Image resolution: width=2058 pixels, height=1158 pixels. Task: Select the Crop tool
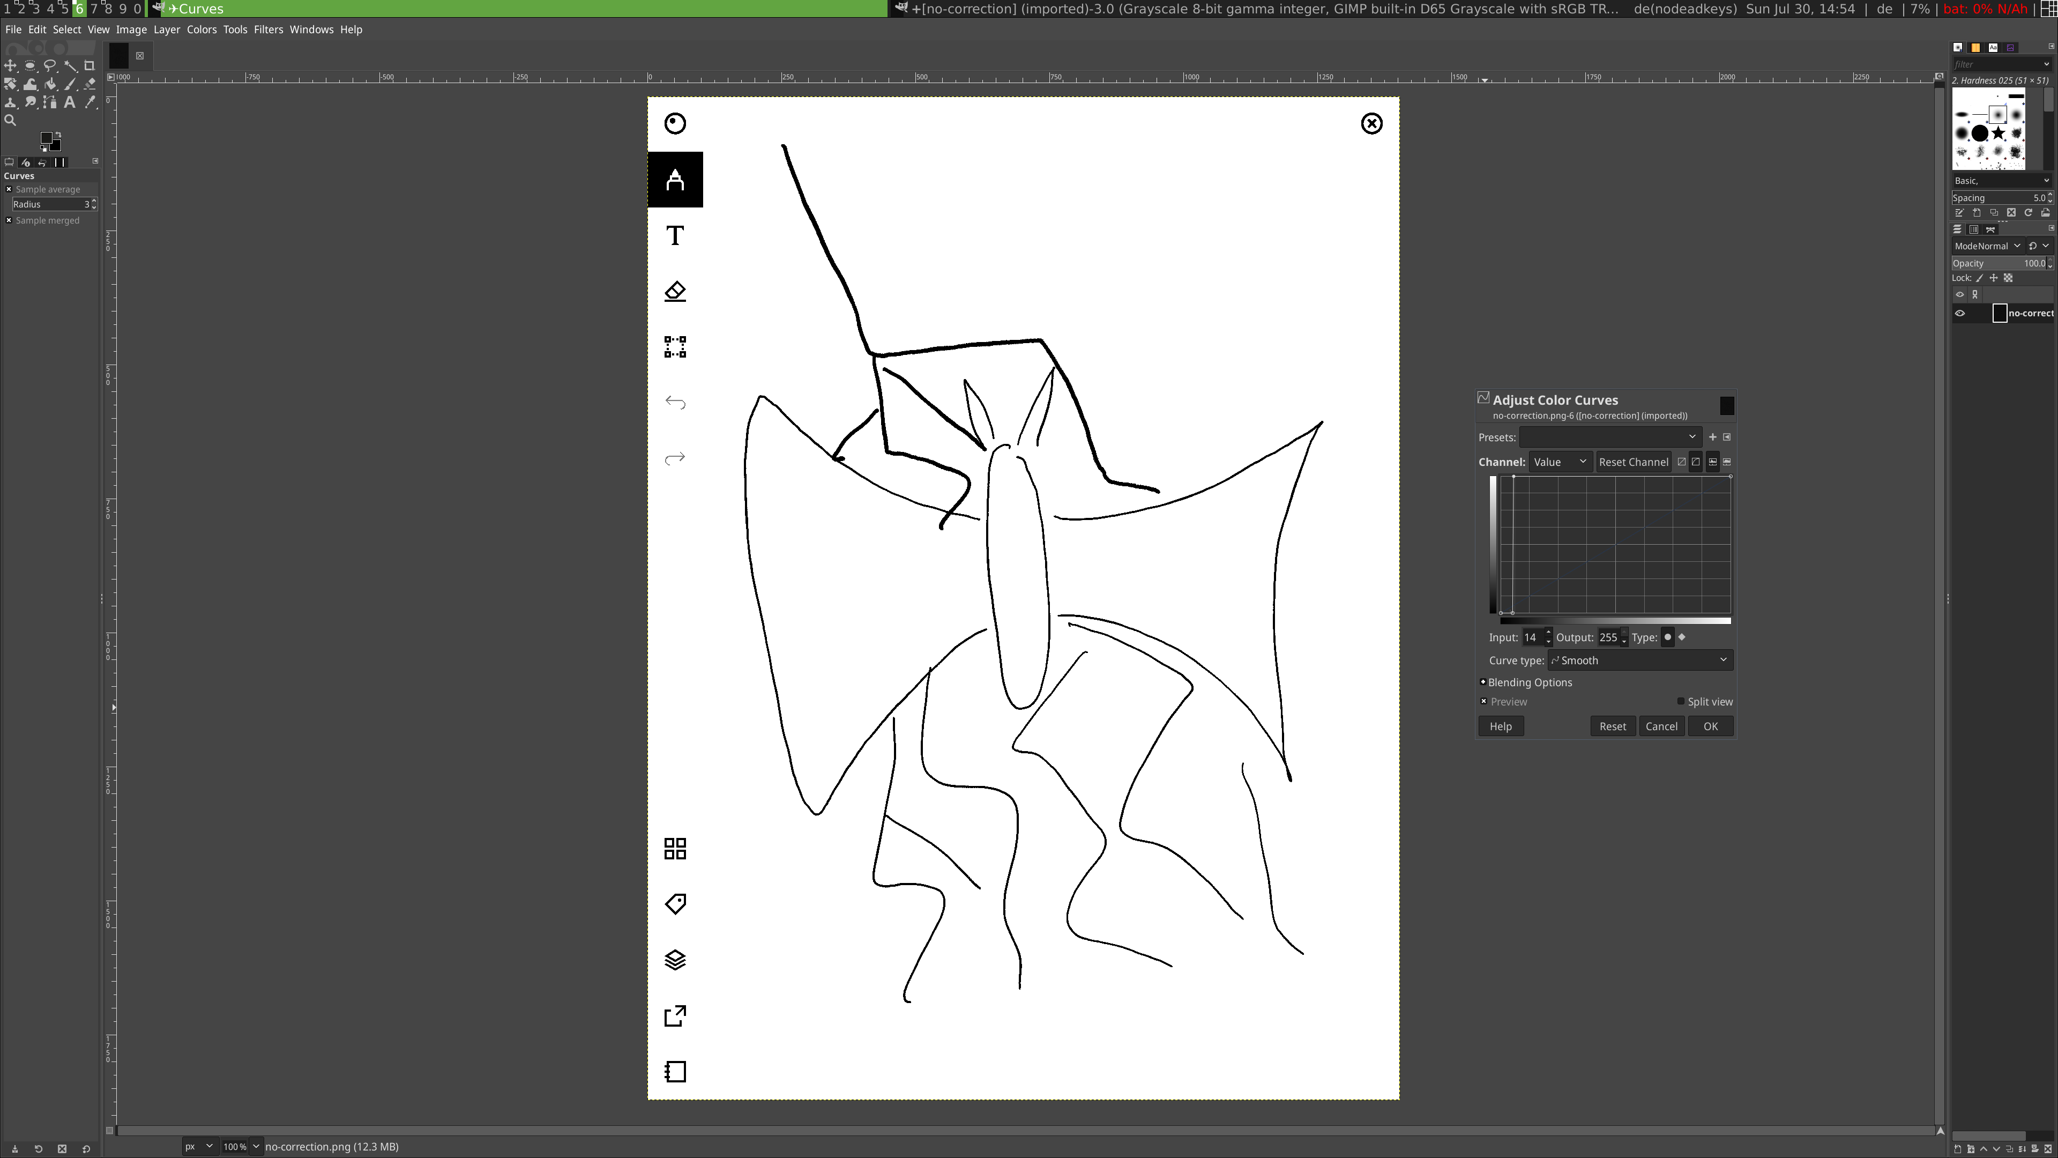point(90,65)
